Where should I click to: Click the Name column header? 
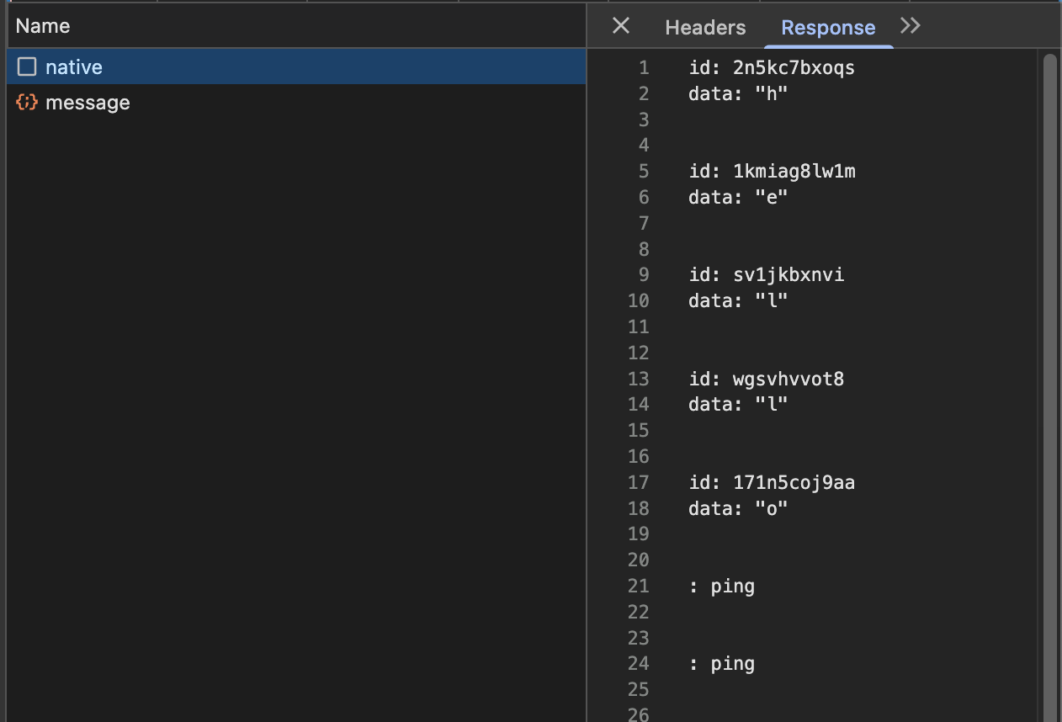pyautogui.click(x=43, y=26)
